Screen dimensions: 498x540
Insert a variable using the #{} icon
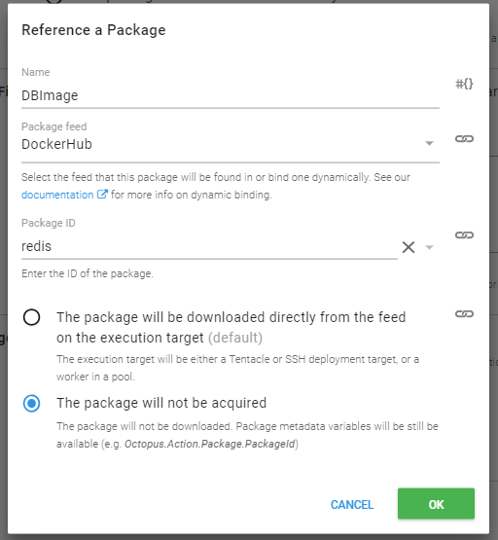coord(464,84)
